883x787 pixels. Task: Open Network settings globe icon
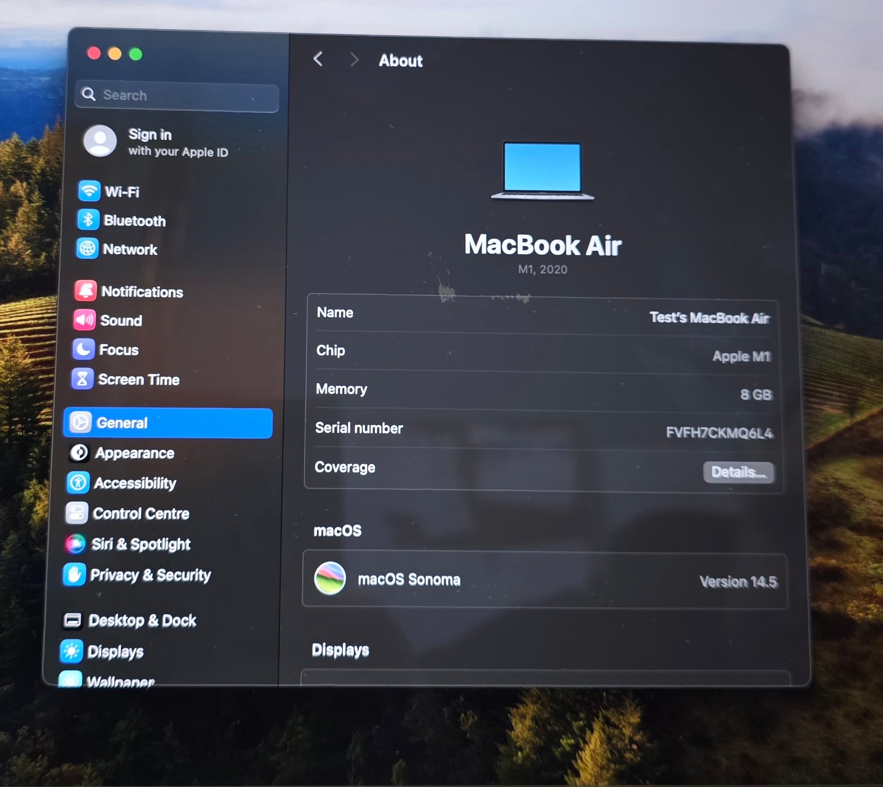click(x=87, y=248)
